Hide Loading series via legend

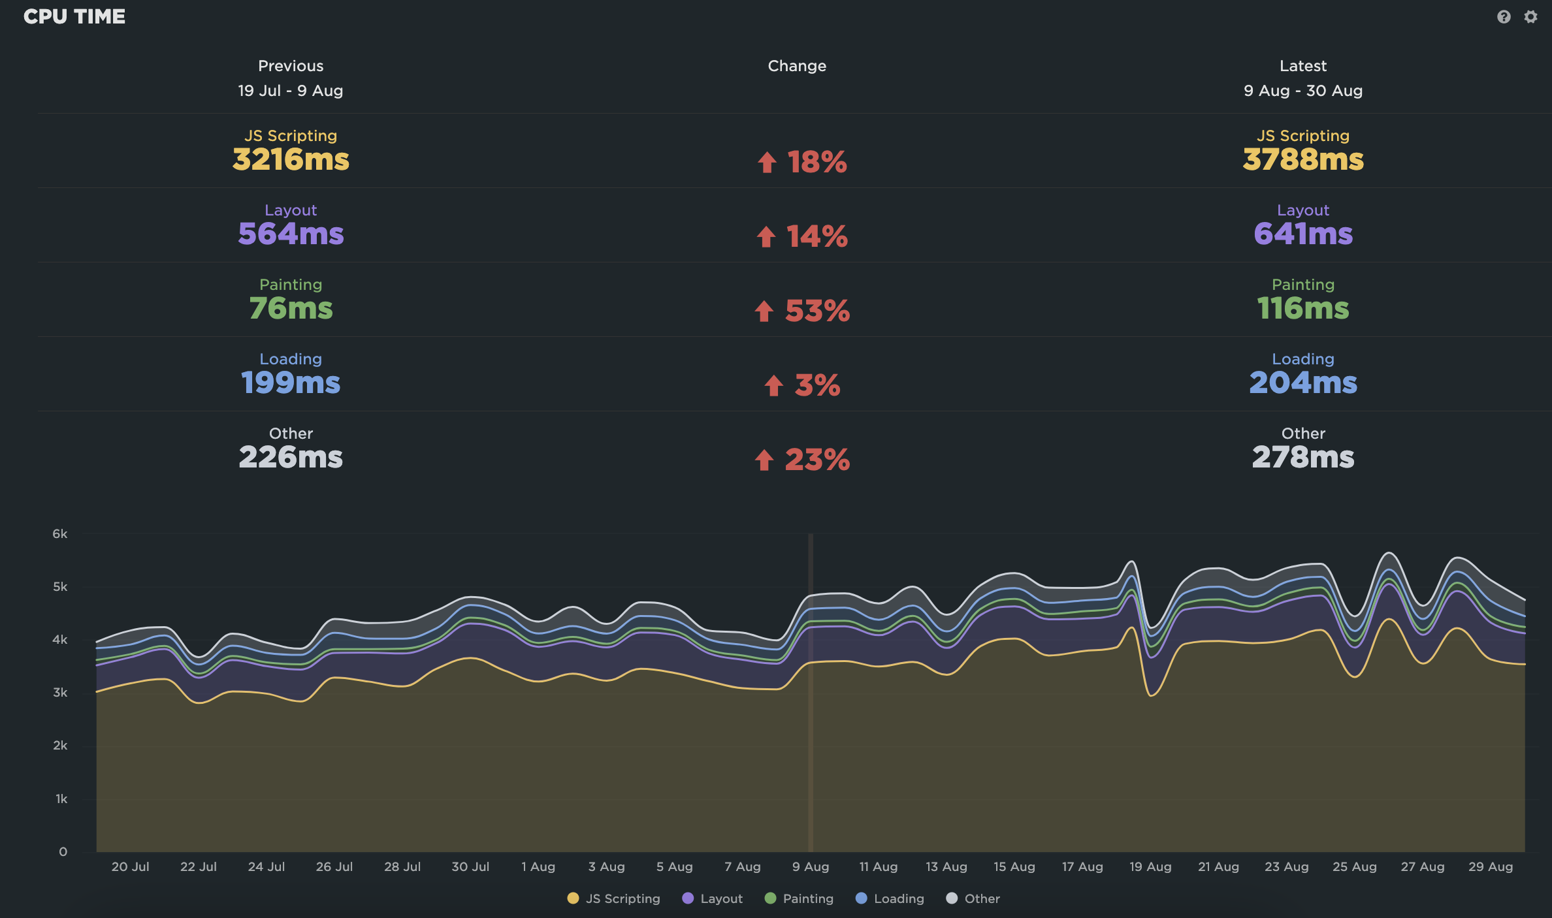click(898, 898)
